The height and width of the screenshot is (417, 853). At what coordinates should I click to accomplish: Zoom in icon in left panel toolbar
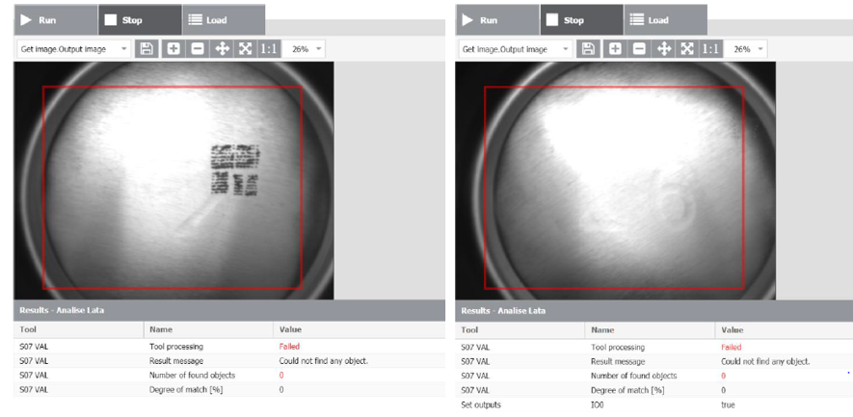tap(173, 49)
